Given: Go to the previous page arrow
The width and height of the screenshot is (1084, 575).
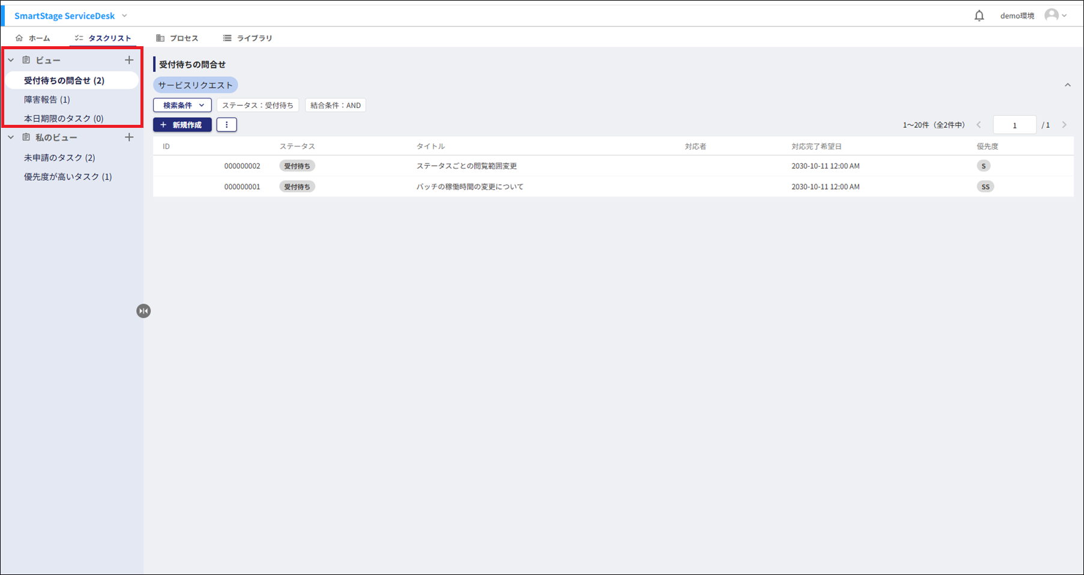Looking at the screenshot, I should click(979, 125).
